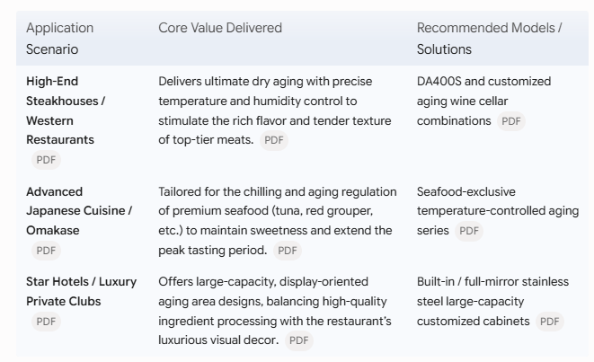Click PDF source chip under Omakase
This screenshot has height=362, width=594.
click(46, 251)
